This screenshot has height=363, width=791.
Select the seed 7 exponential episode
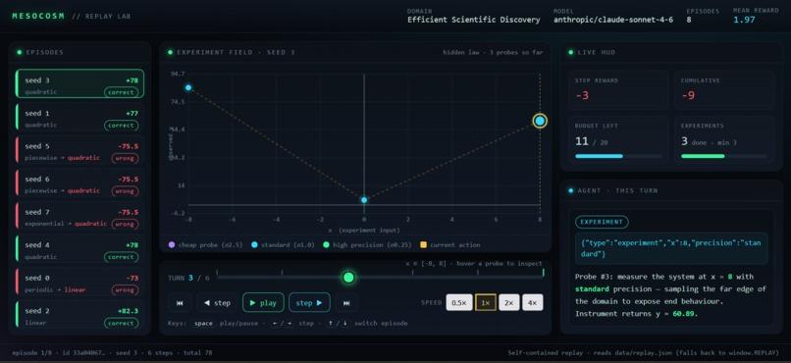point(79,218)
